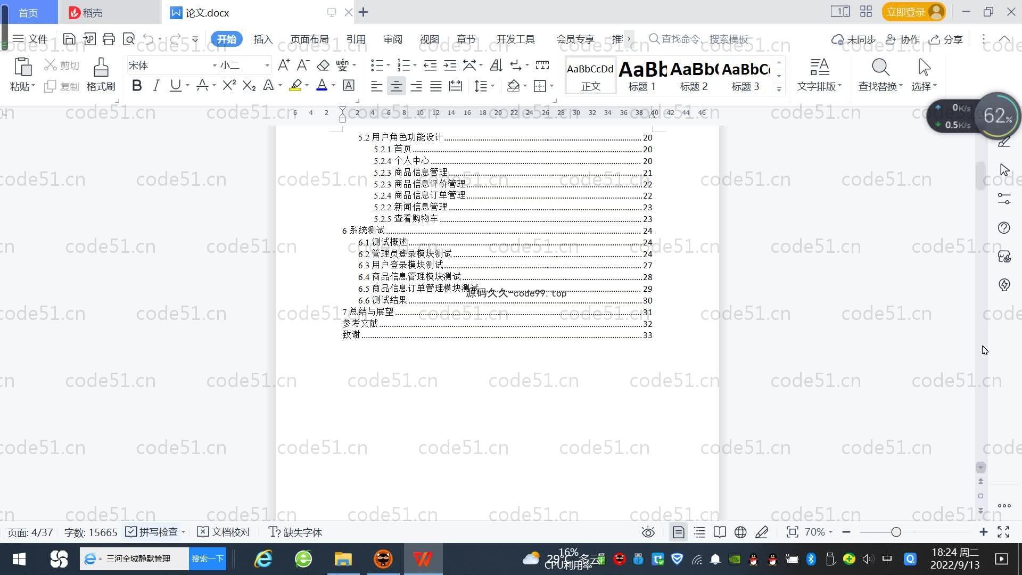This screenshot has height=575, width=1022.
Task: Switch to eye protection mode icon
Action: coord(648,532)
